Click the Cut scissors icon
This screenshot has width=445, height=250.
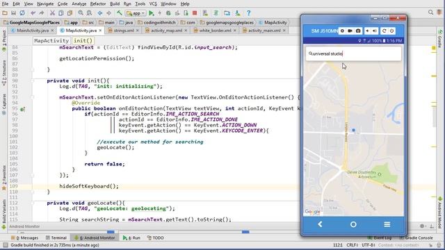(x=52, y=13)
